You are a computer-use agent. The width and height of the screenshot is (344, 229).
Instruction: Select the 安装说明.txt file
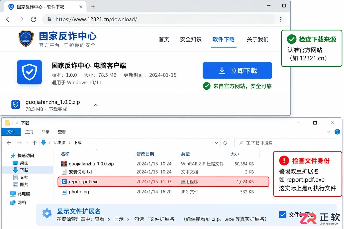[81, 172]
